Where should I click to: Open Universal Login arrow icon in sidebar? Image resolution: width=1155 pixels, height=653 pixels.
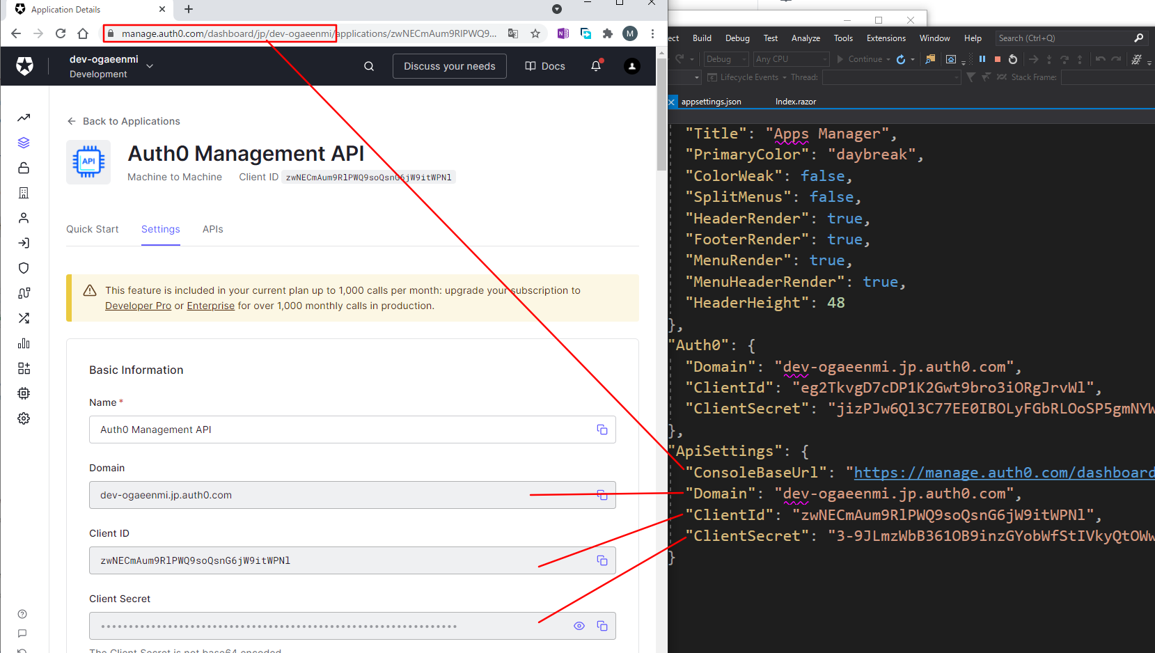(x=24, y=243)
